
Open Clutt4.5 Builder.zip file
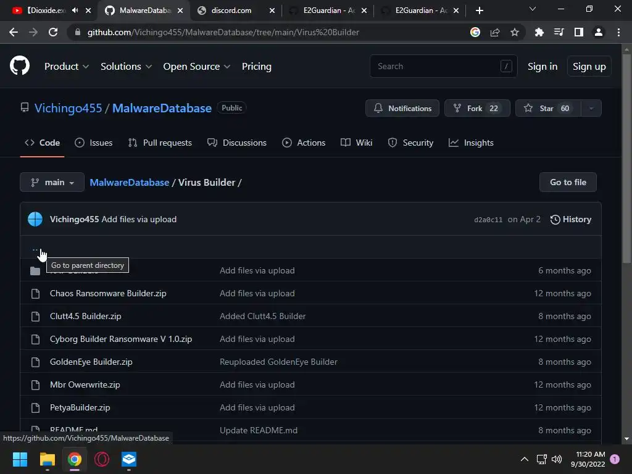[x=85, y=317]
